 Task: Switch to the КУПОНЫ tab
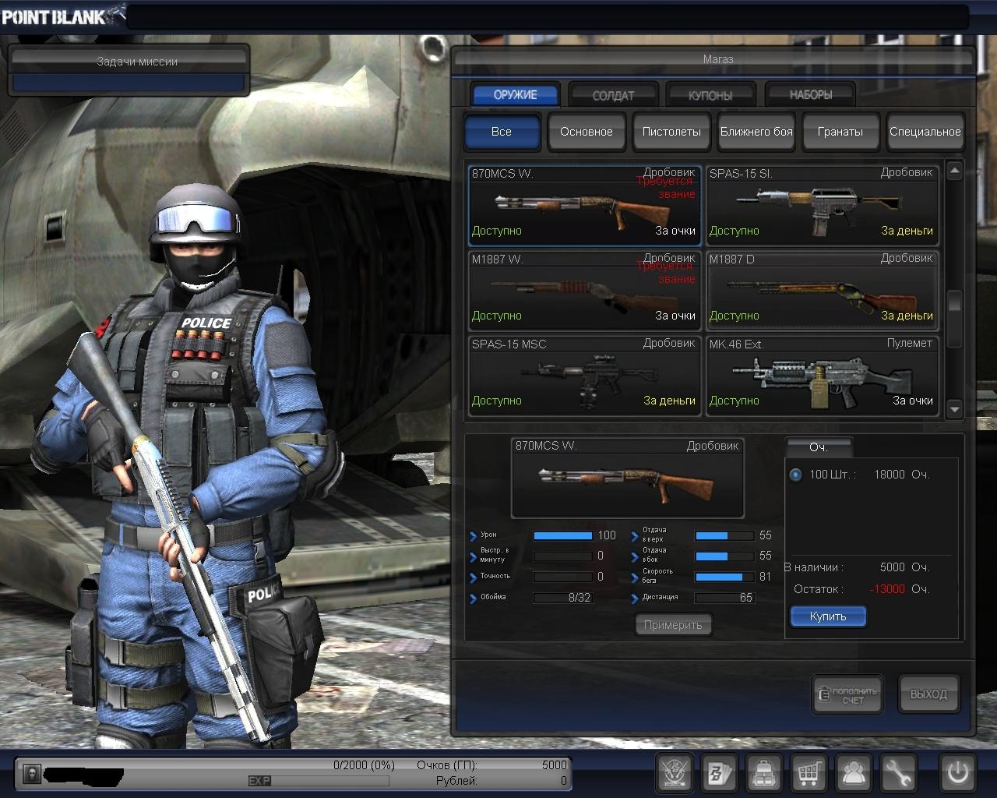click(x=710, y=95)
